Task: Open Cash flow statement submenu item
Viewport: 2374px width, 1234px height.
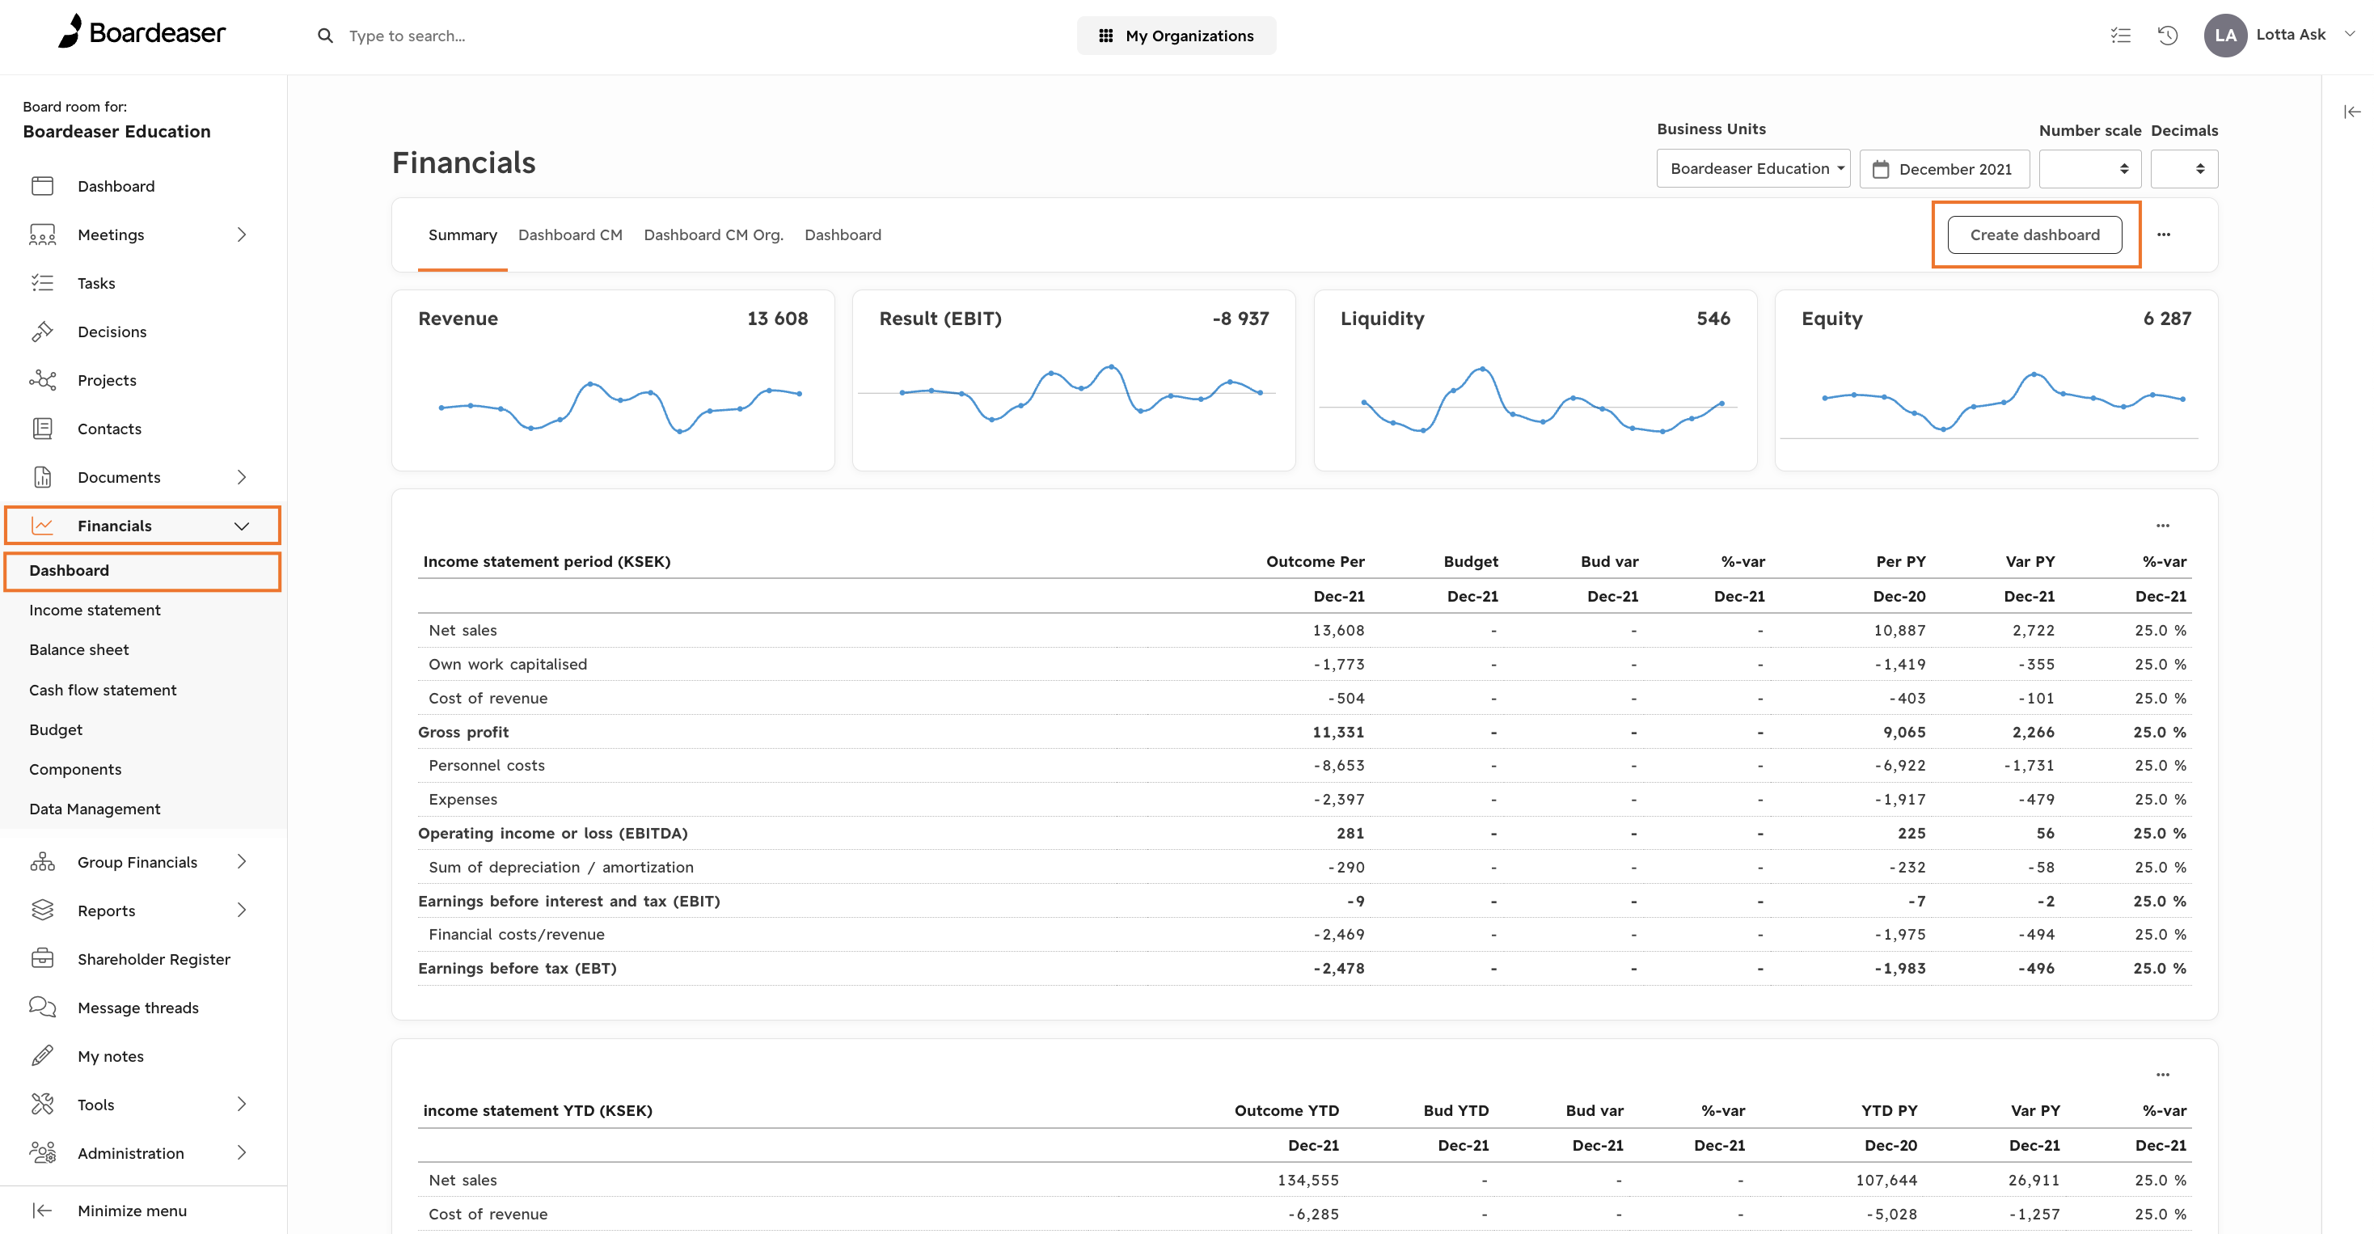Action: click(x=103, y=691)
